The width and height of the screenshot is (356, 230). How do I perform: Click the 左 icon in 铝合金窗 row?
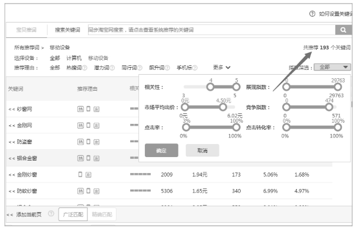96,158
